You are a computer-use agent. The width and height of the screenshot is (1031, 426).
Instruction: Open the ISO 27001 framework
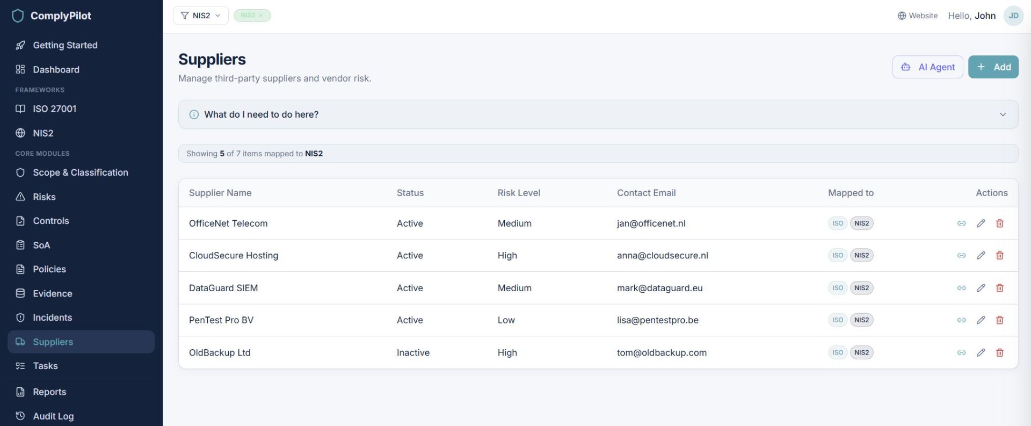coord(81,109)
